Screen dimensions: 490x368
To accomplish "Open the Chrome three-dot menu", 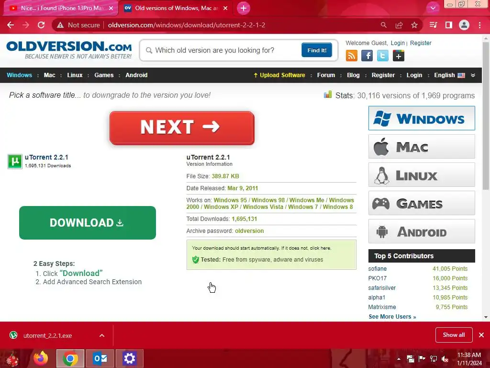I will tap(479, 25).
